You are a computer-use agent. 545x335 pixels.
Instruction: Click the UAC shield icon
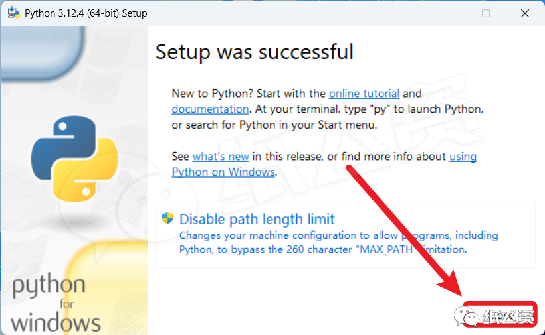[x=167, y=218]
